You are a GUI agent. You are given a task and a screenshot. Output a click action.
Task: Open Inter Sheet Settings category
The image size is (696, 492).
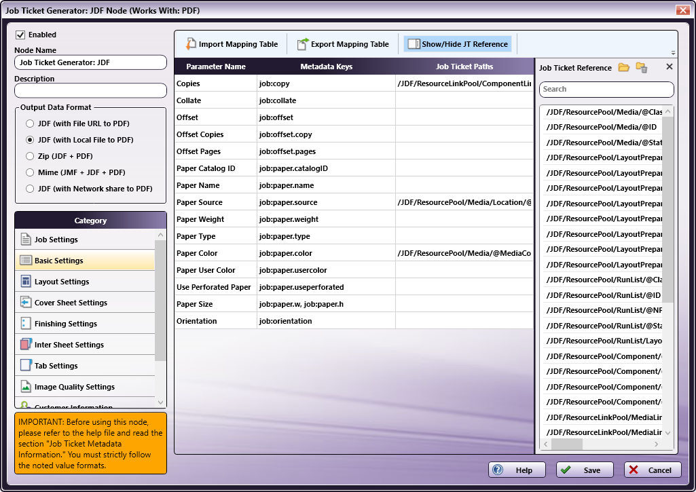(85, 345)
